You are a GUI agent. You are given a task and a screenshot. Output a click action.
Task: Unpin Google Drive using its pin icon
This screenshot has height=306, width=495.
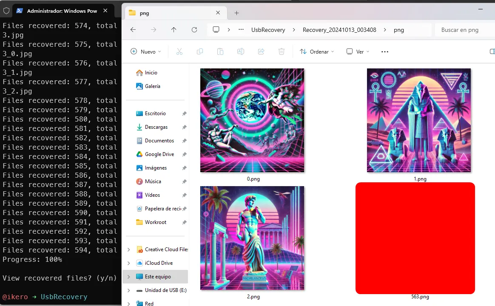(185, 154)
